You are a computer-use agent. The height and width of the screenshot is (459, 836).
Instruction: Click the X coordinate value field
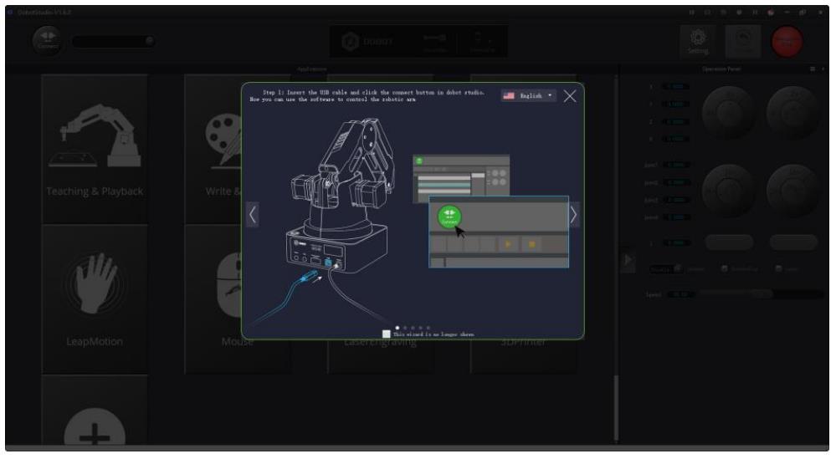[676, 86]
